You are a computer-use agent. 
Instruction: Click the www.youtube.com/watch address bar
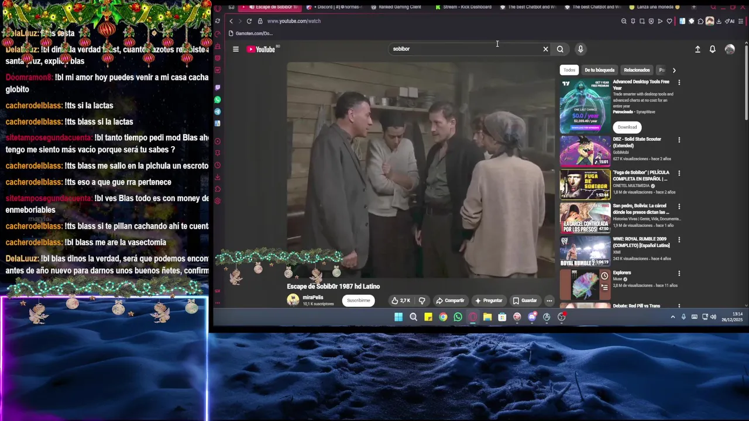294,21
